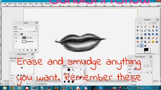Duplicate the current layer
Screen dimensions: 161x90
[x=27, y=50]
